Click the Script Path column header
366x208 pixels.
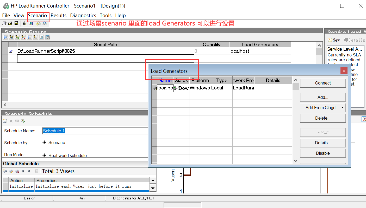(x=106, y=44)
